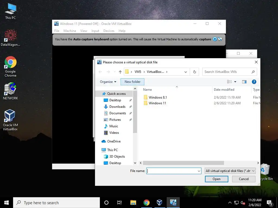278x208 pixels.
Task: Open the Machine menu
Action: (x=70, y=31)
